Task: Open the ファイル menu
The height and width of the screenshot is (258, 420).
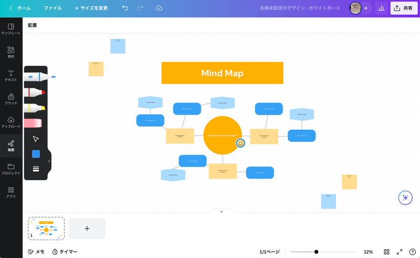Action: pos(52,8)
